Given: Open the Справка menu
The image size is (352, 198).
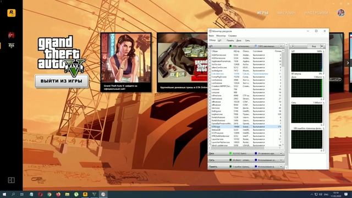Looking at the screenshot, I should [x=232, y=36].
